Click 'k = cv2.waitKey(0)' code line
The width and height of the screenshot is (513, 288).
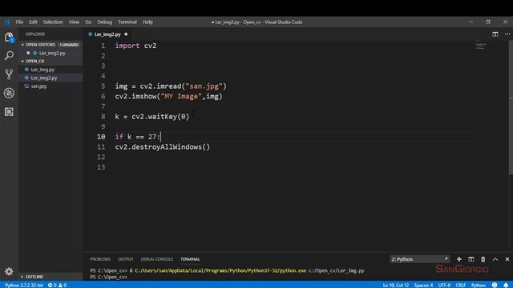(151, 117)
